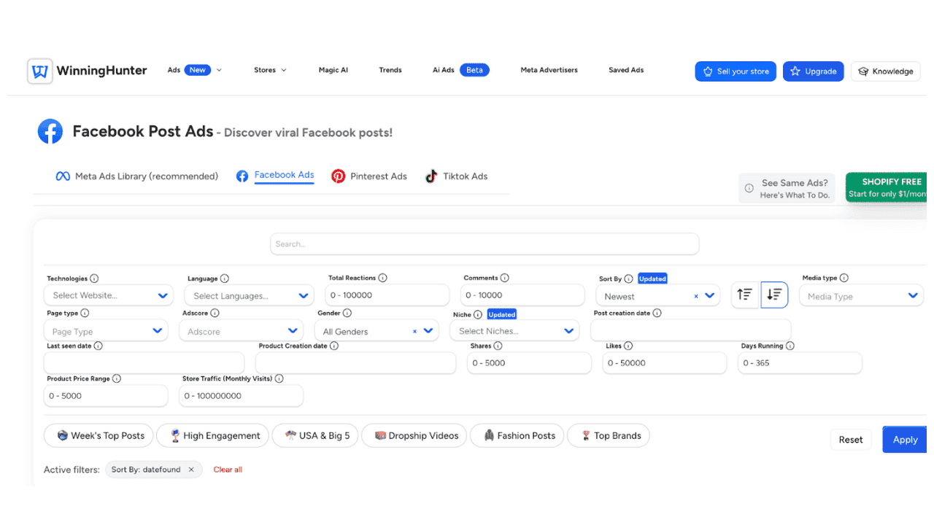Open the Meta Advertisers menu item
Image resolution: width=934 pixels, height=525 pixels.
tap(549, 70)
